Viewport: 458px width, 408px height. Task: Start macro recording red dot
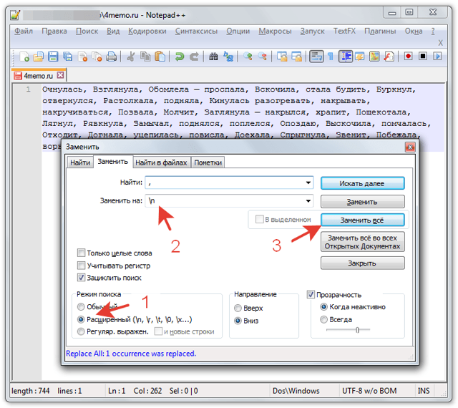coord(409,56)
